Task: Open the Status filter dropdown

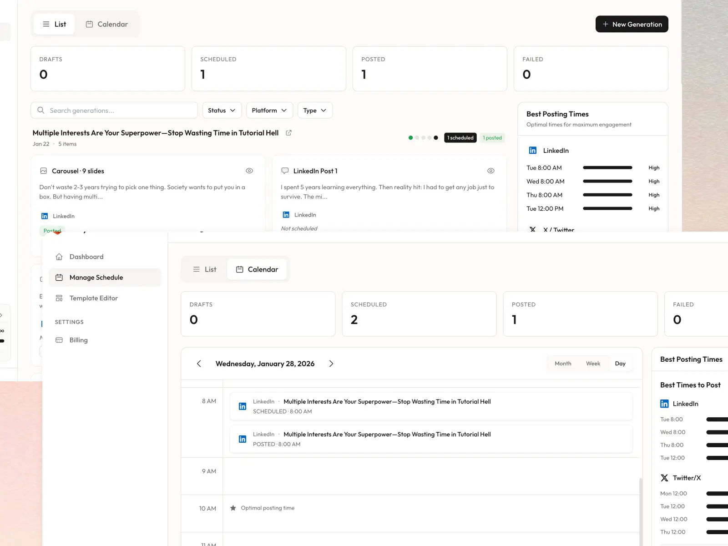Action: pos(222,110)
